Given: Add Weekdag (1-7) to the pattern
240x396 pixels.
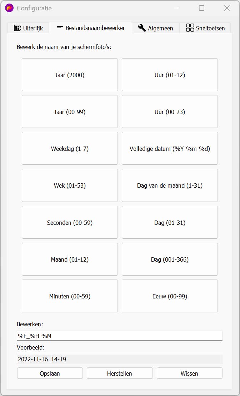Looking at the screenshot, I should [70, 149].
